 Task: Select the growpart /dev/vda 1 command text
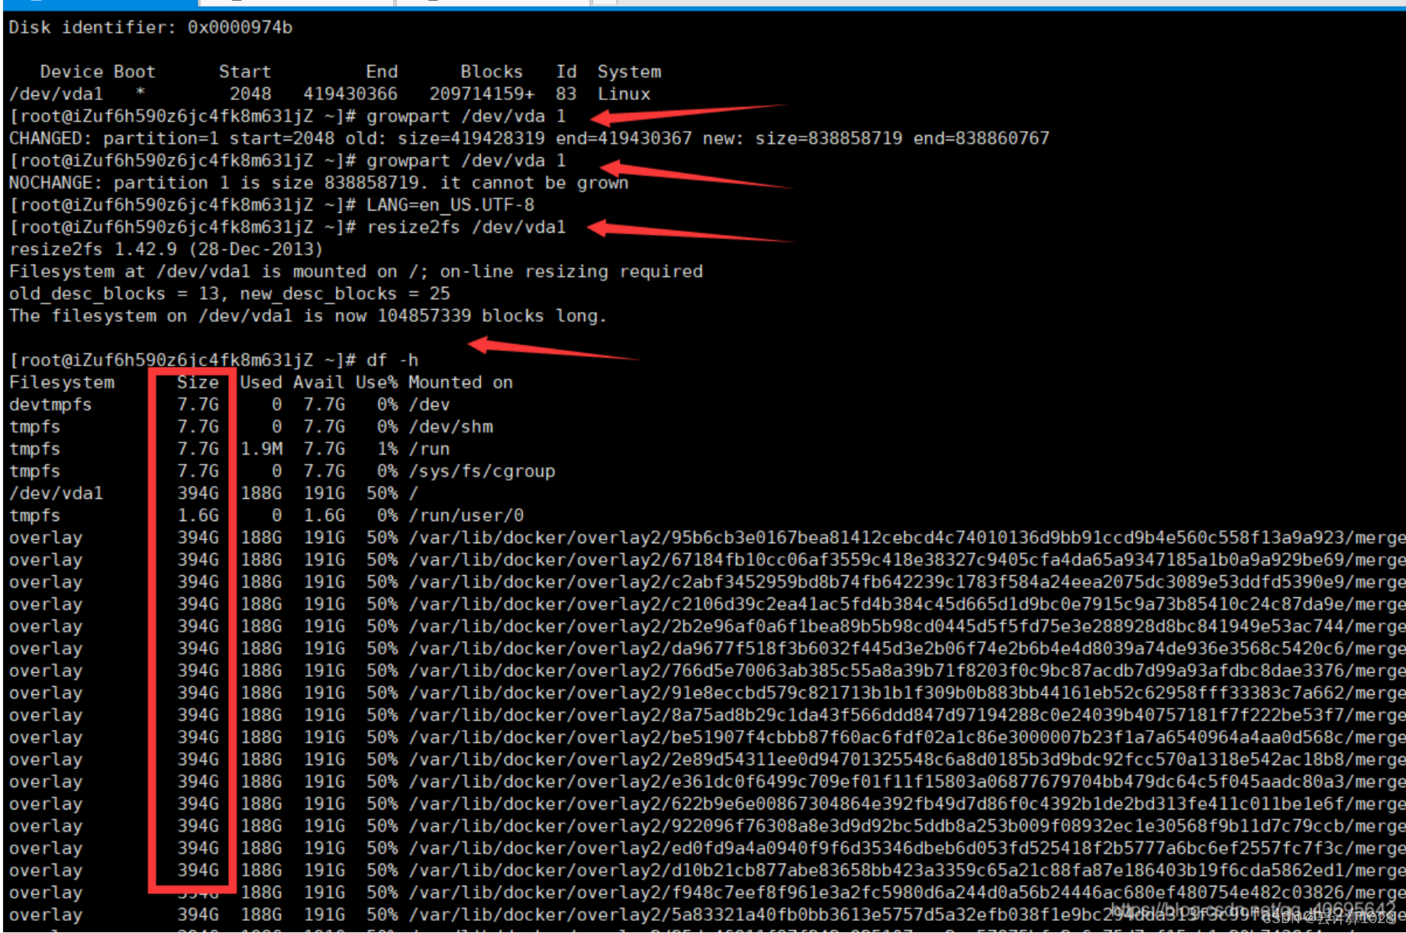pyautogui.click(x=466, y=116)
